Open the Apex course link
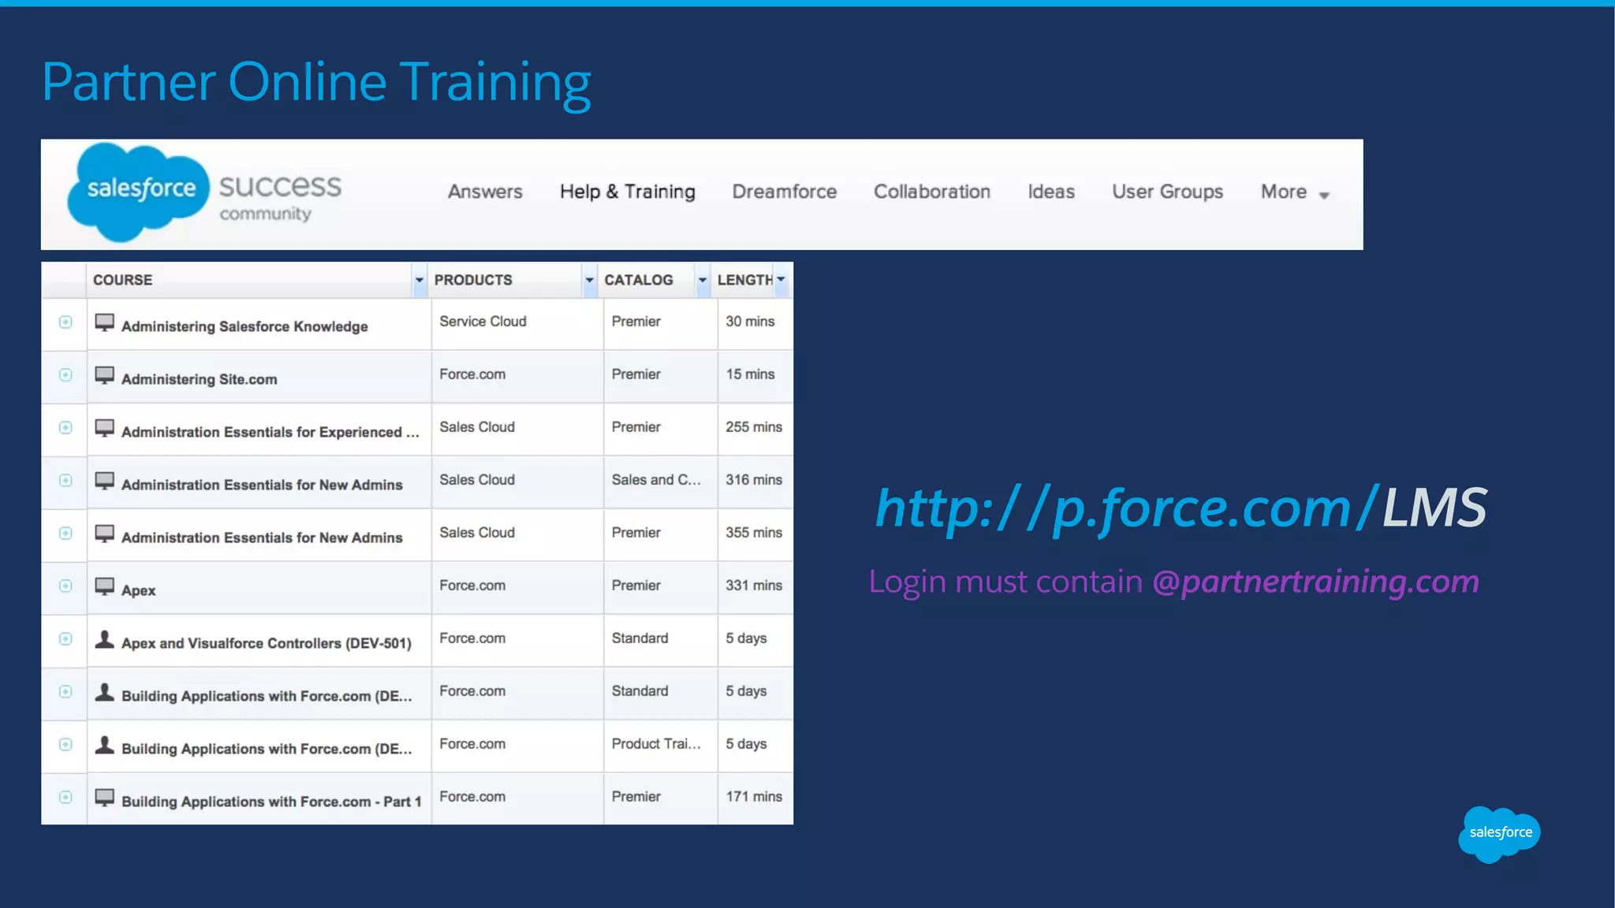Viewport: 1615px width, 908px height. click(x=139, y=590)
